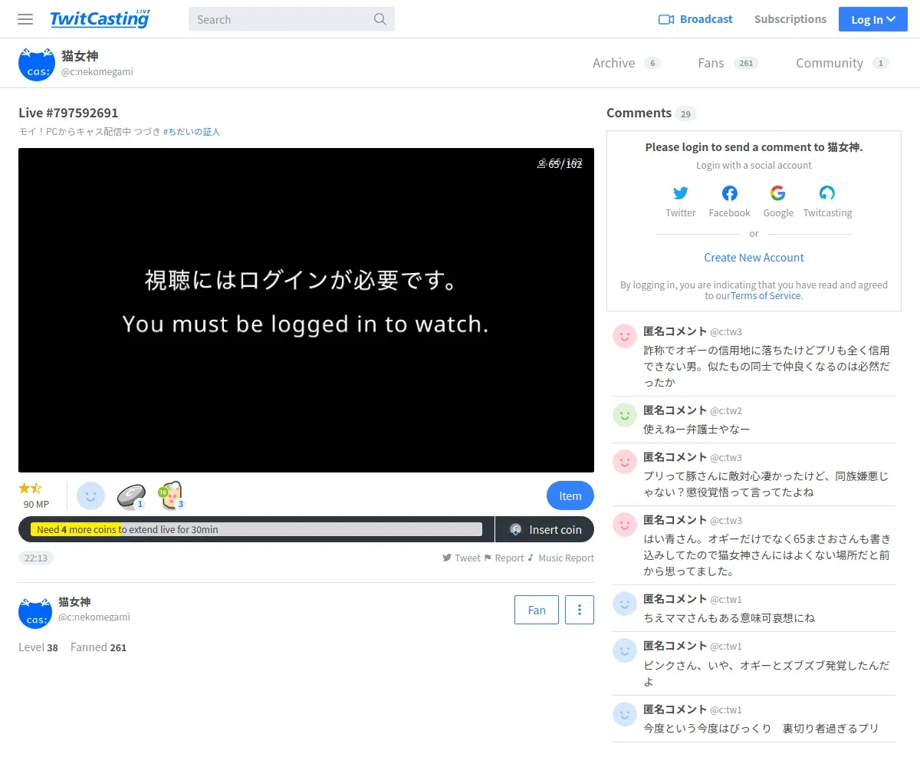Click the Twitcasting login icon

827,193
